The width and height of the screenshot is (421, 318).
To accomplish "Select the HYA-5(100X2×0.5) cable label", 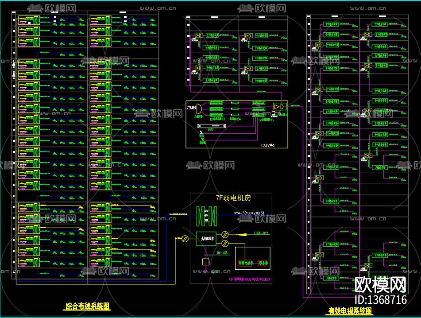I will [x=249, y=213].
